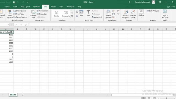Select the column M header
This screenshot has height=99, width=176.
pyautogui.click(x=114, y=29)
